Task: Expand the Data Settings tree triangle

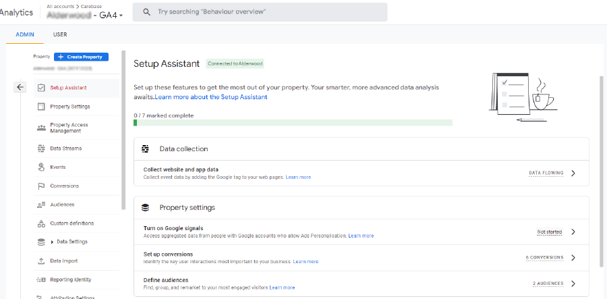Action: [52, 242]
